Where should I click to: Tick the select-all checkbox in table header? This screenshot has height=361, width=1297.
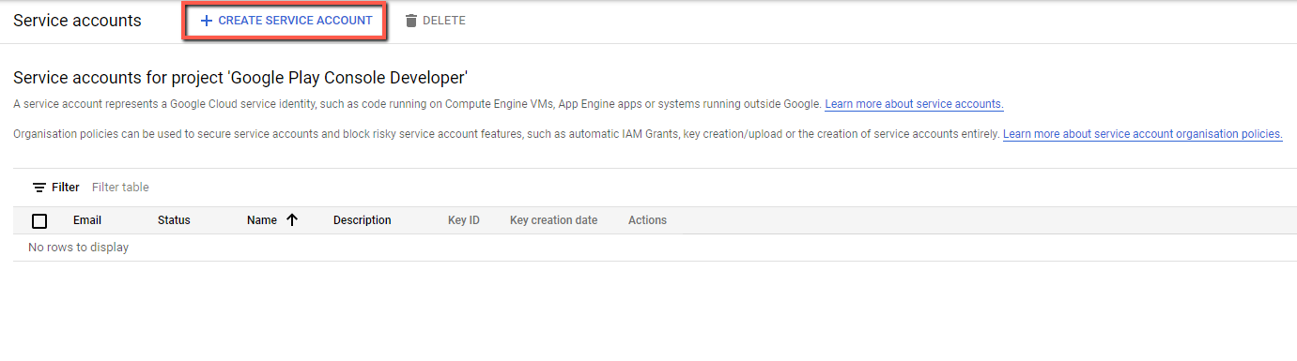coord(39,221)
